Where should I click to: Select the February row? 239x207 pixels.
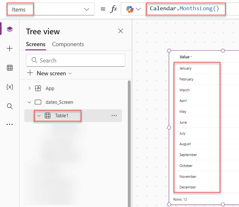(186, 79)
